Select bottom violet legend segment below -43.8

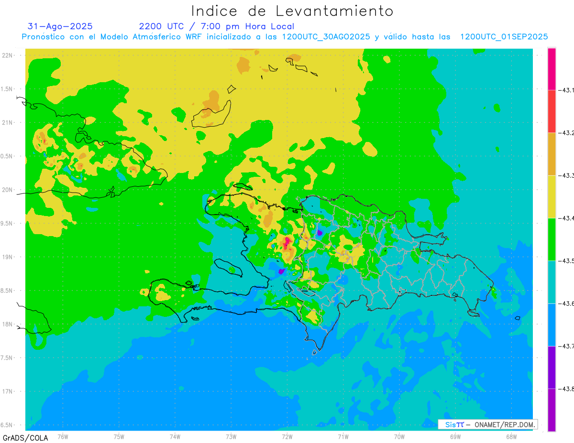tap(552, 410)
